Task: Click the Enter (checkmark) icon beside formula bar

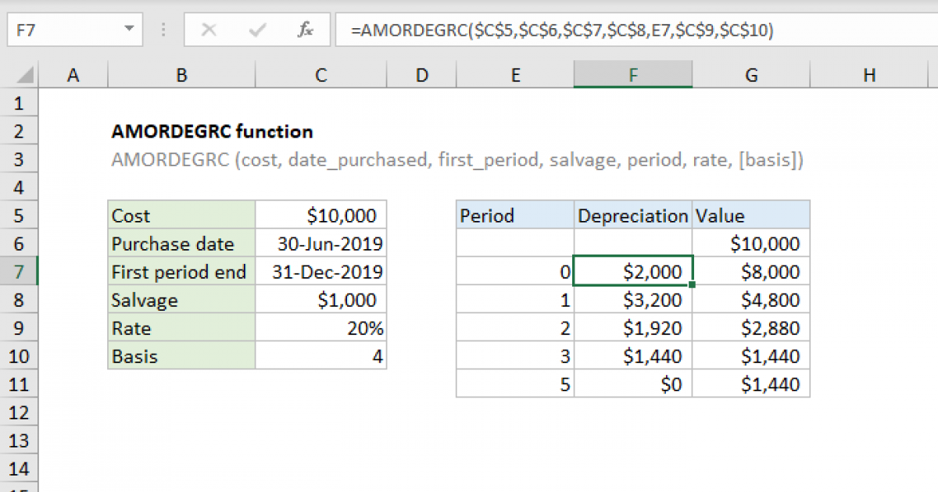Action: point(256,30)
